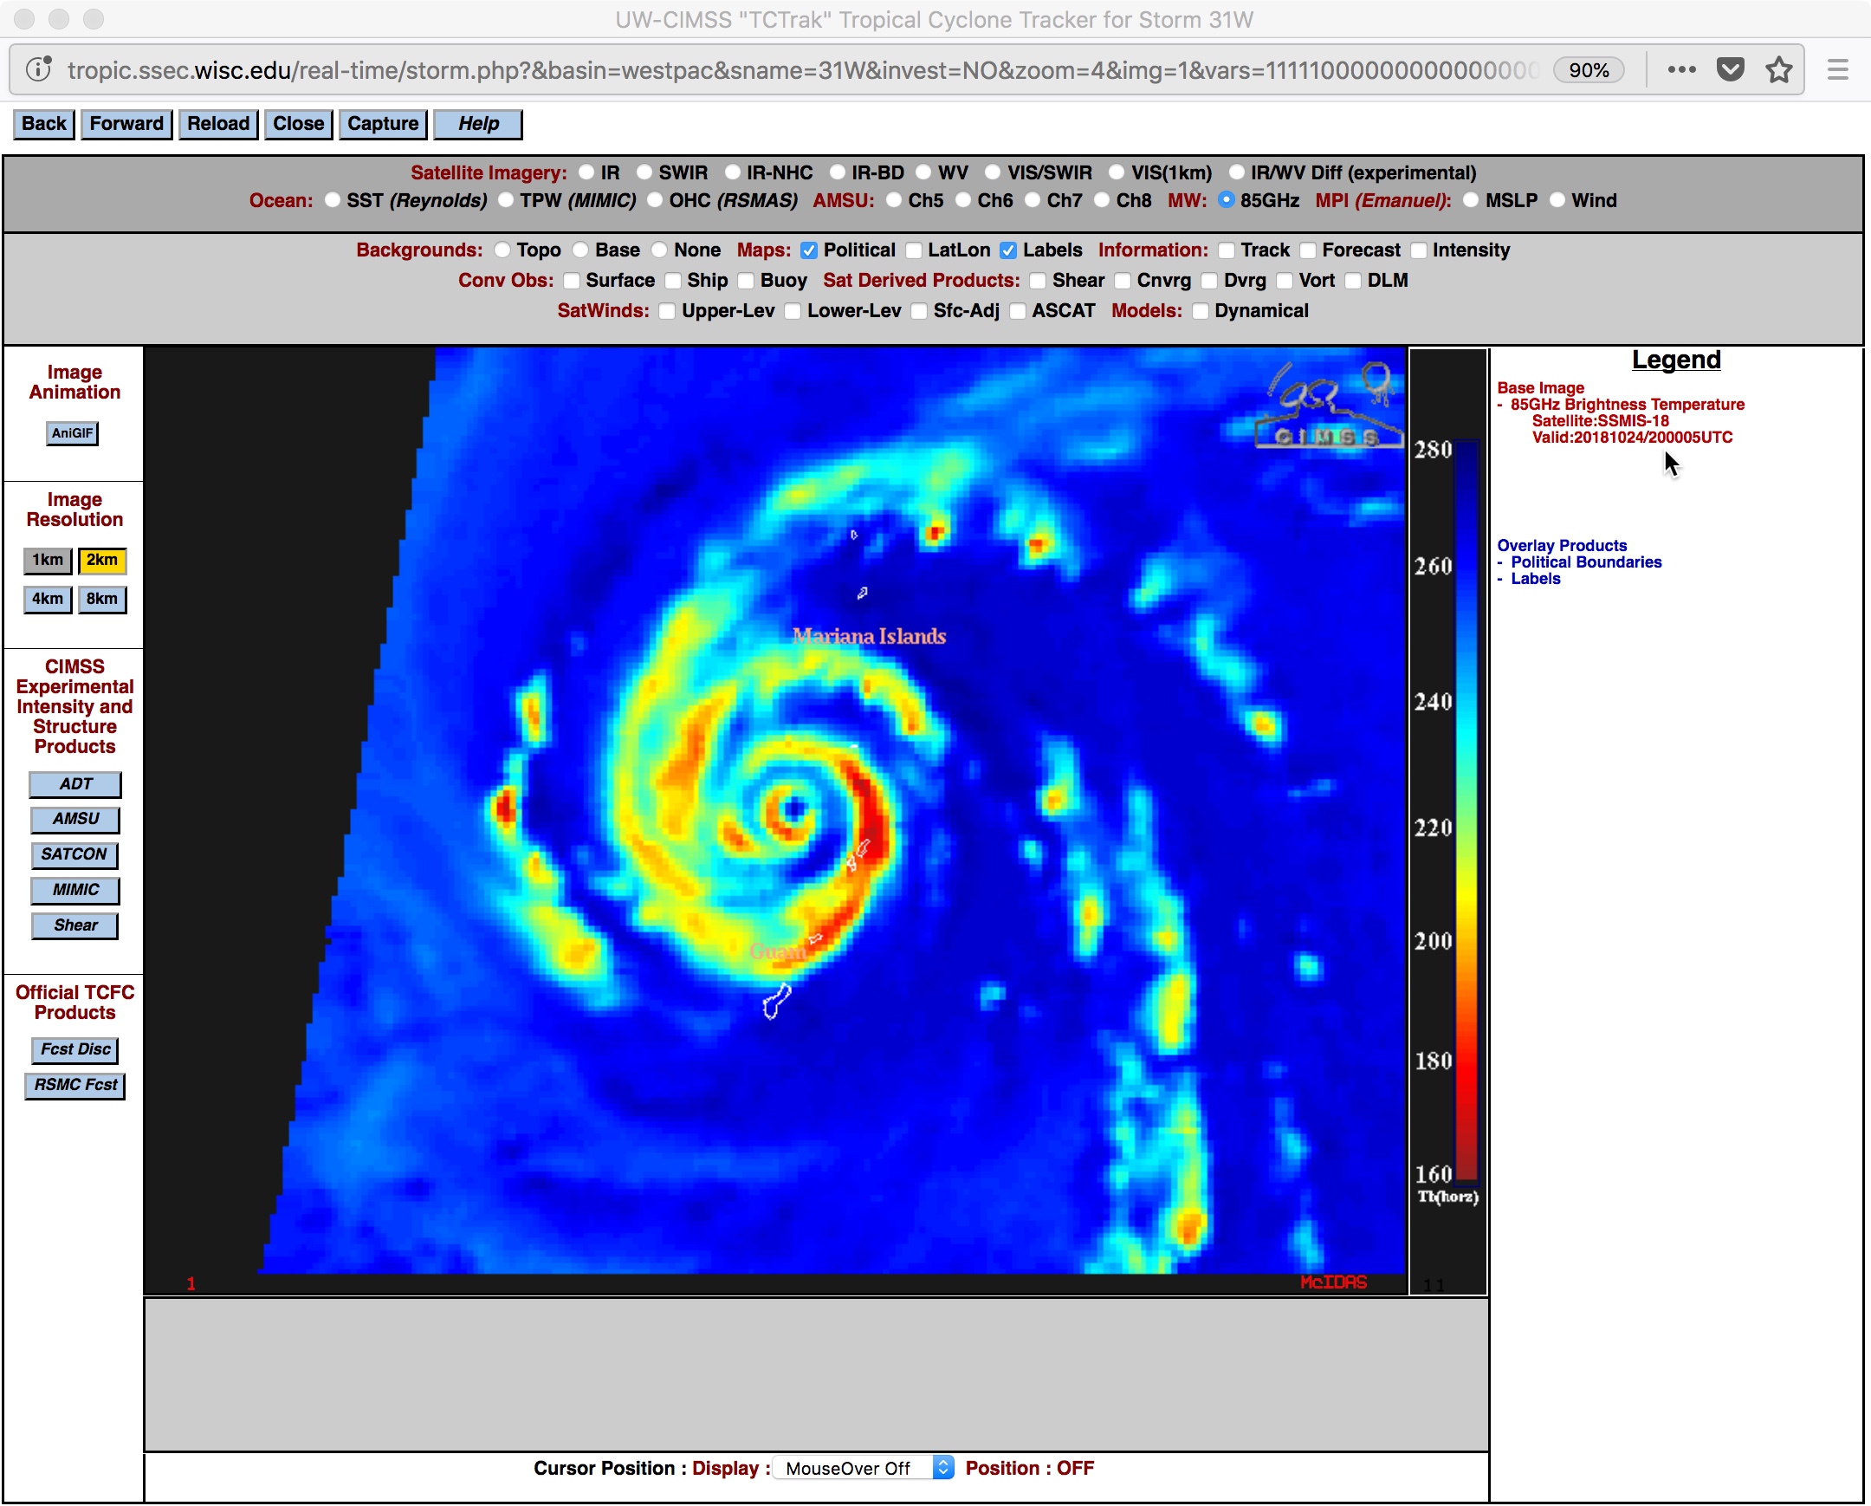Click the URL address field
The image size is (1871, 1506).
803,69
